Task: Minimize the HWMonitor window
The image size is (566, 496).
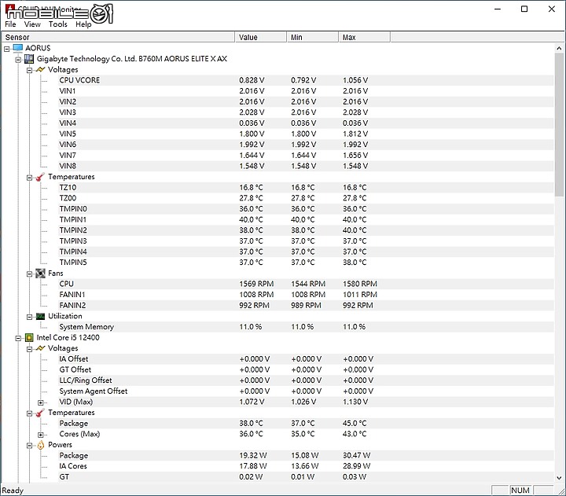Action: click(x=498, y=9)
